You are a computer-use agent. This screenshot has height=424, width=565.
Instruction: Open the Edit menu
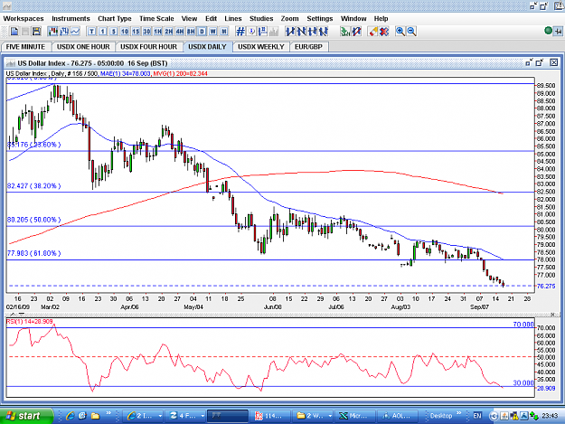[x=212, y=19]
